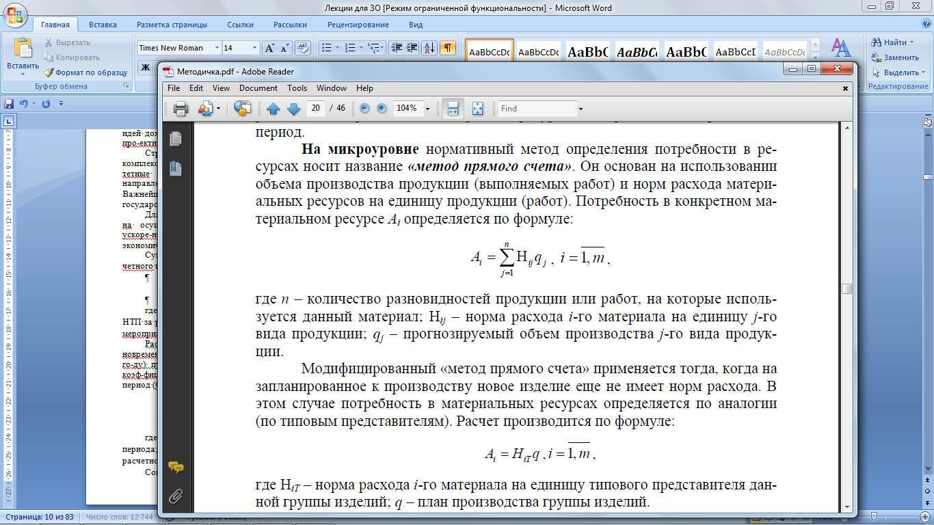This screenshot has height=525, width=934.
Task: Expand the Буфер обмена dialog launcher
Action: point(126,86)
